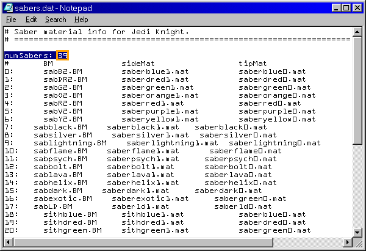This screenshot has width=366, height=251.
Task: Click sabhelix.BM in row 14
Action: coord(60,183)
